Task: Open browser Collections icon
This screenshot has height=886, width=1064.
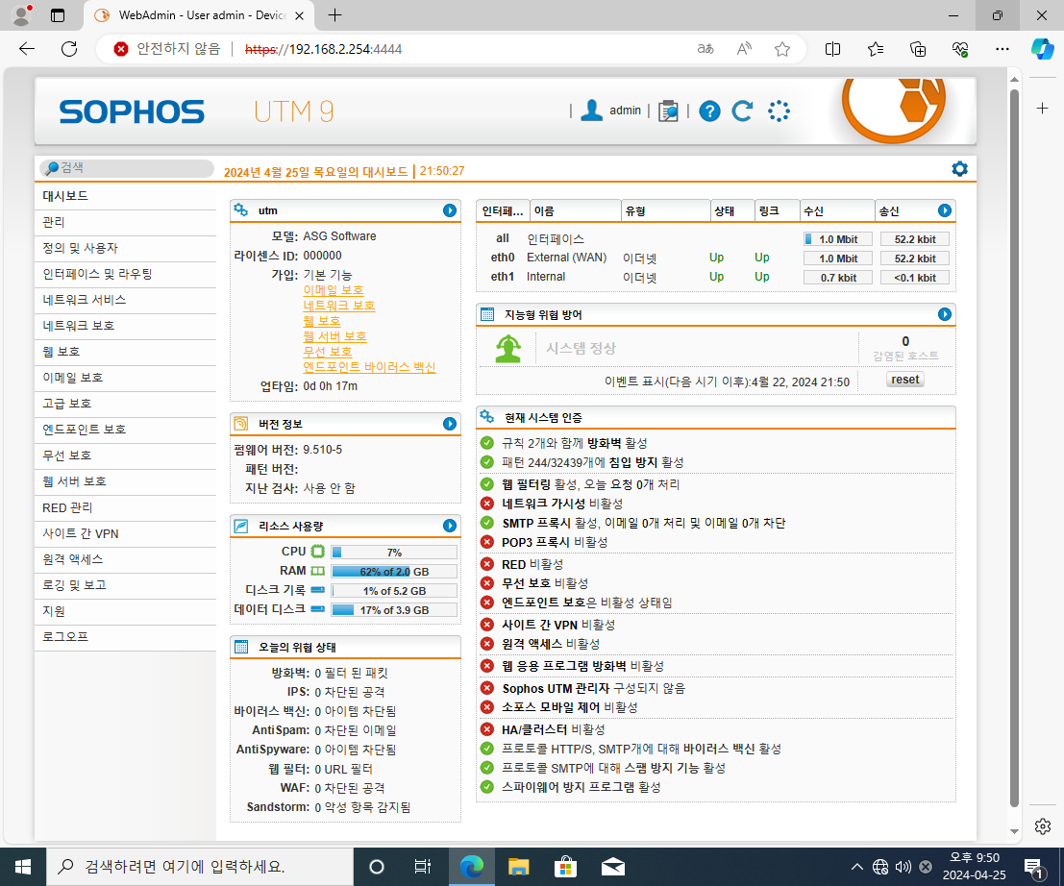Action: 918,49
